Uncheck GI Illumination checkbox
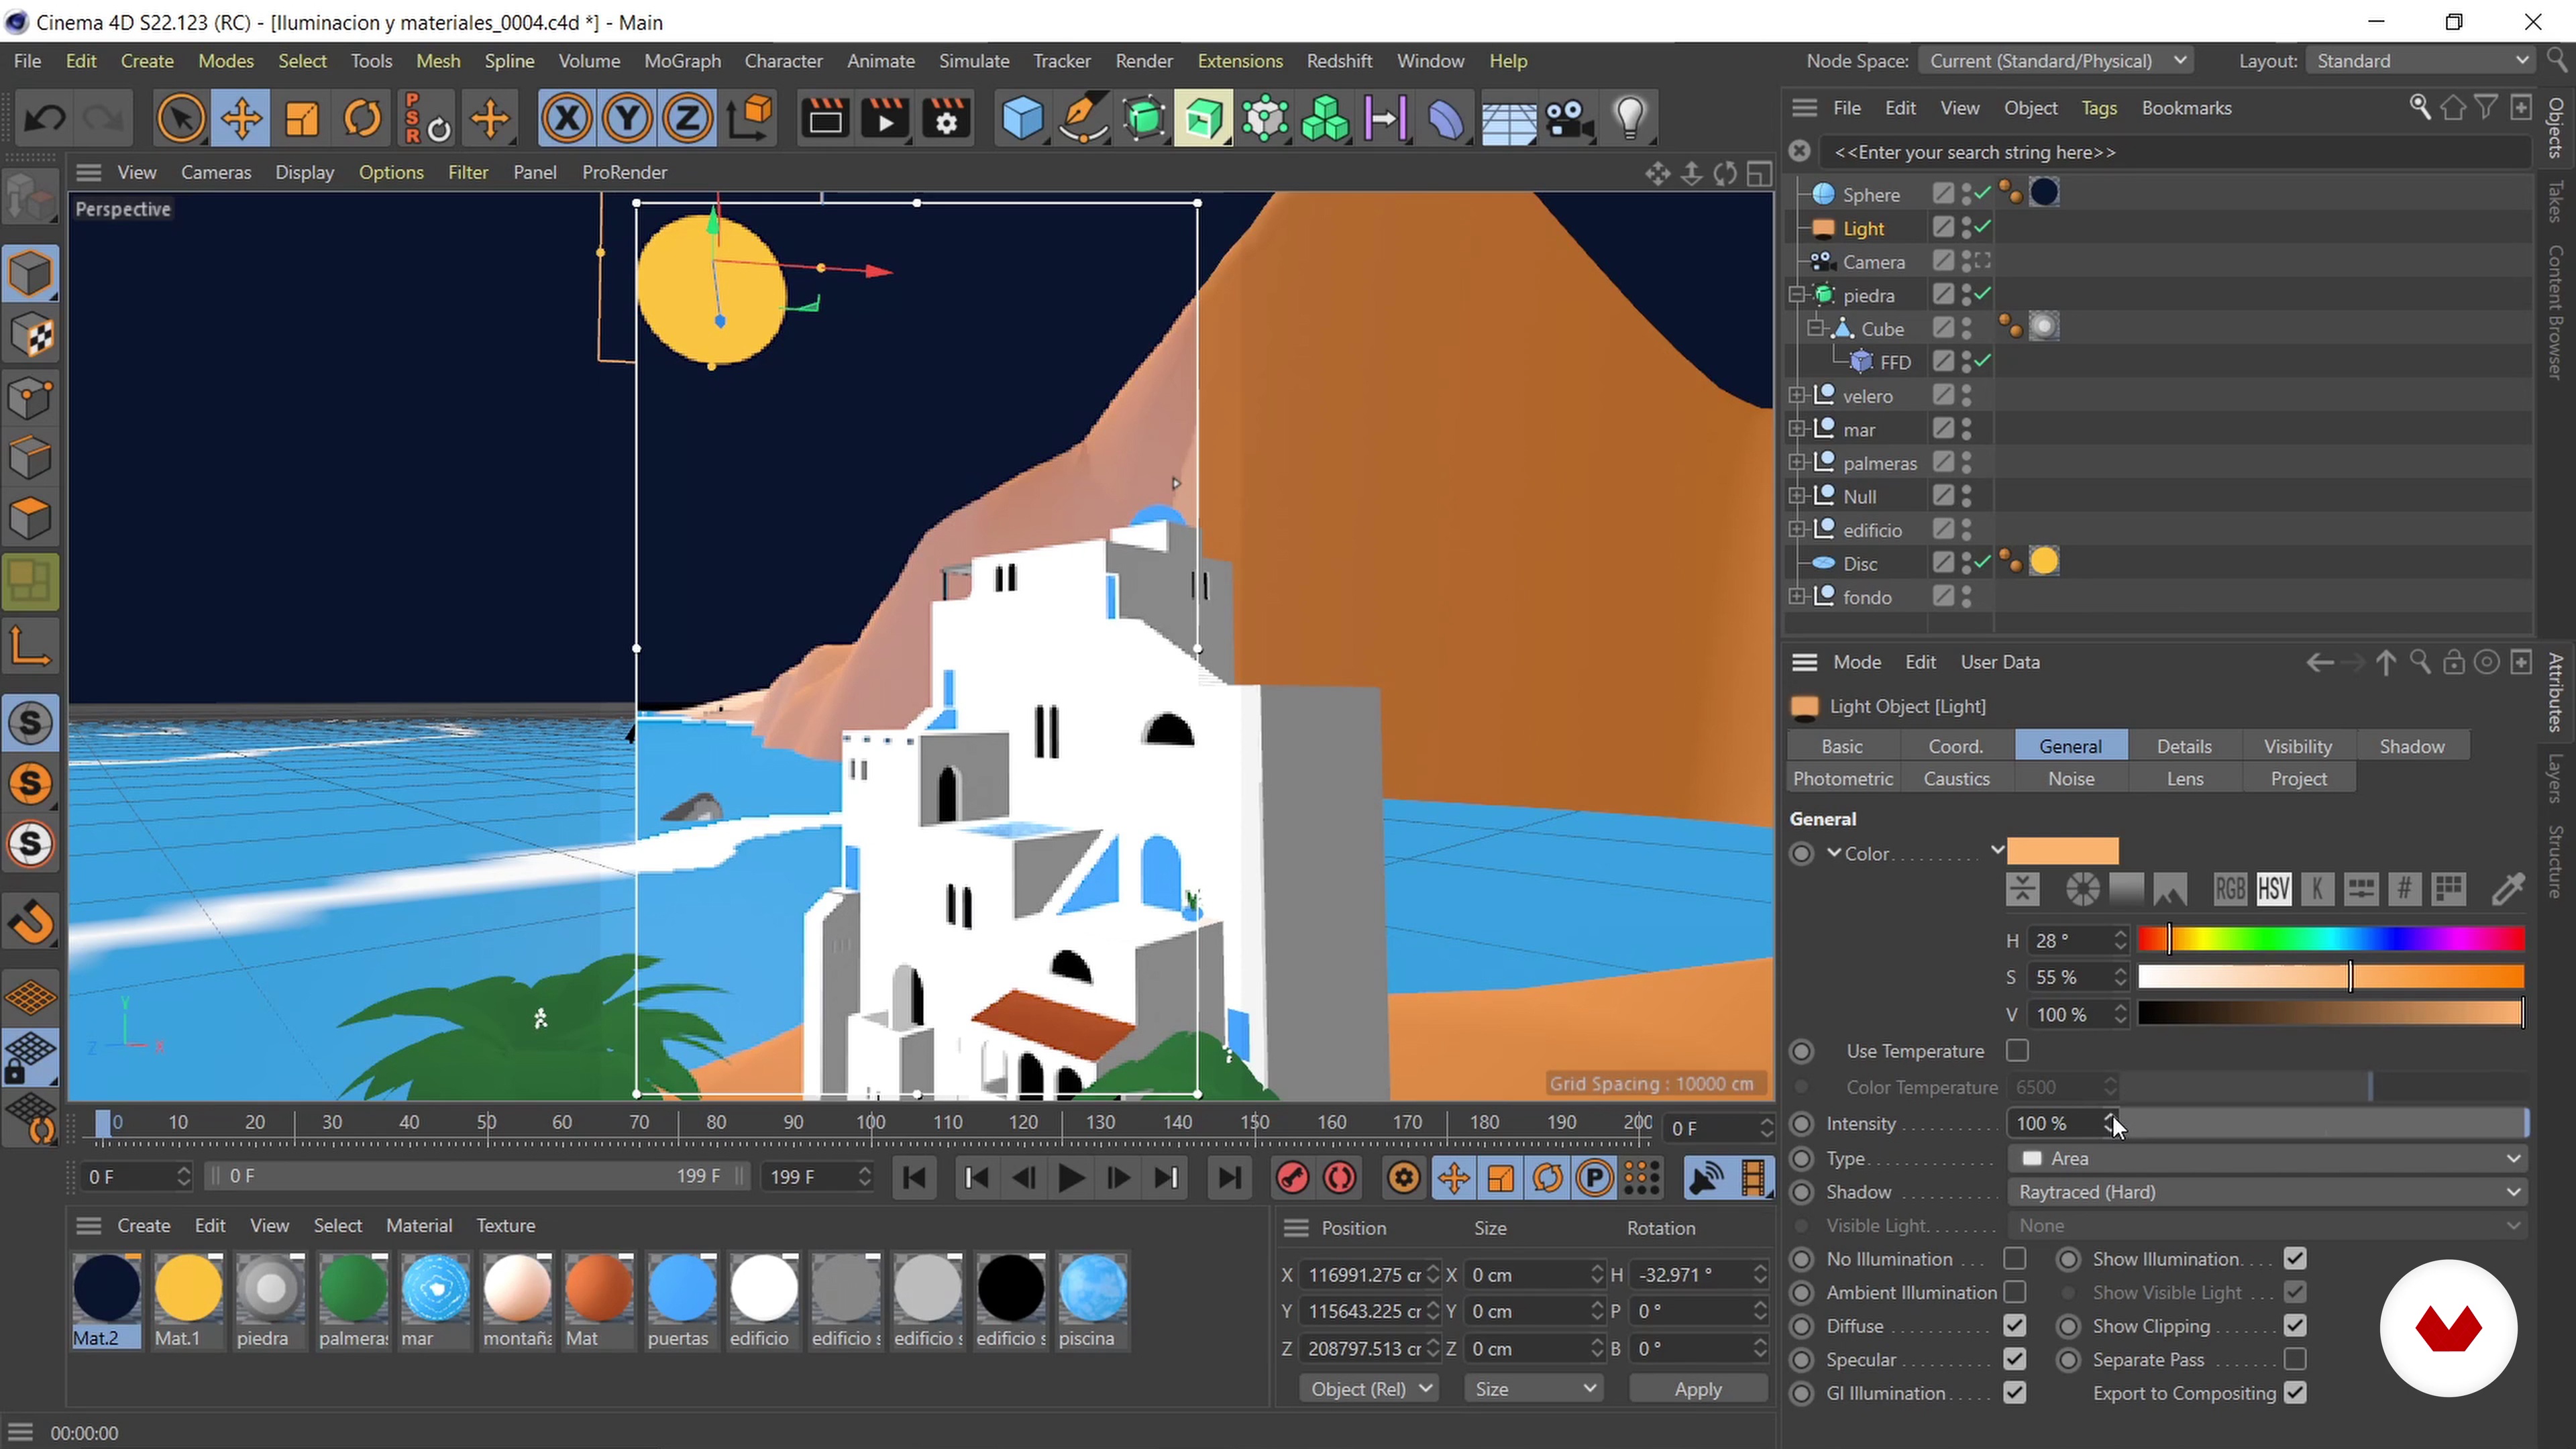Image resolution: width=2576 pixels, height=1449 pixels. (x=2015, y=1393)
